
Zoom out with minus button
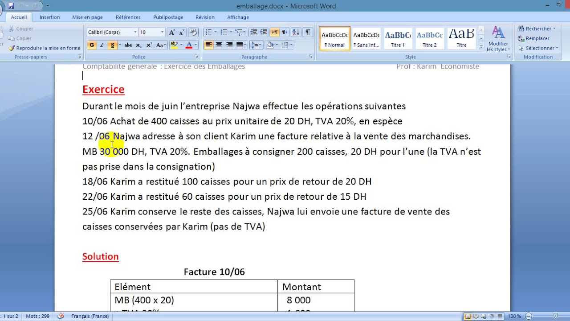tap(528, 316)
